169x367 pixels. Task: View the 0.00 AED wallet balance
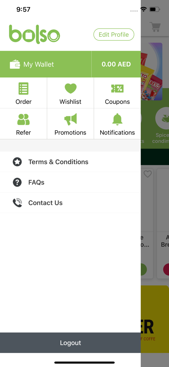(116, 64)
